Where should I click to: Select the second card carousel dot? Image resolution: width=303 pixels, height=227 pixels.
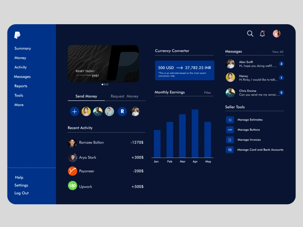pyautogui.click(x=105, y=84)
